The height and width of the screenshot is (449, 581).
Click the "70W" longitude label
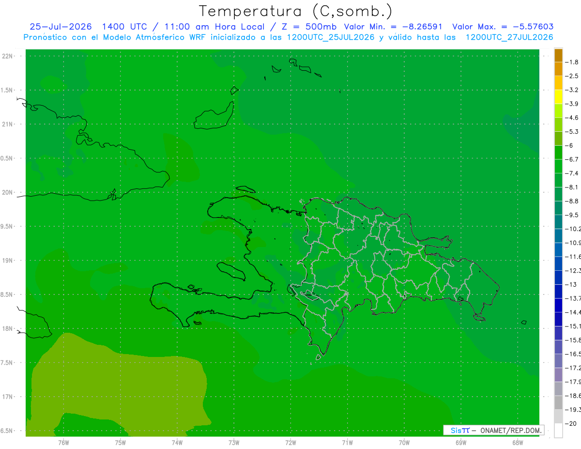pyautogui.click(x=404, y=442)
